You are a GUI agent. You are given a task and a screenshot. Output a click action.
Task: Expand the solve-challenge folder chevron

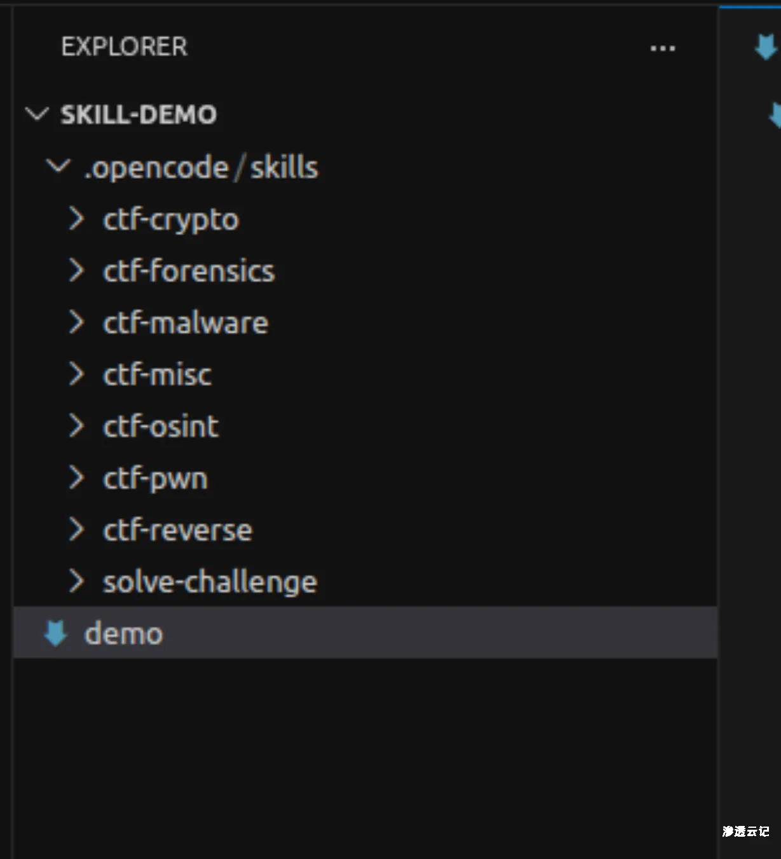76,582
